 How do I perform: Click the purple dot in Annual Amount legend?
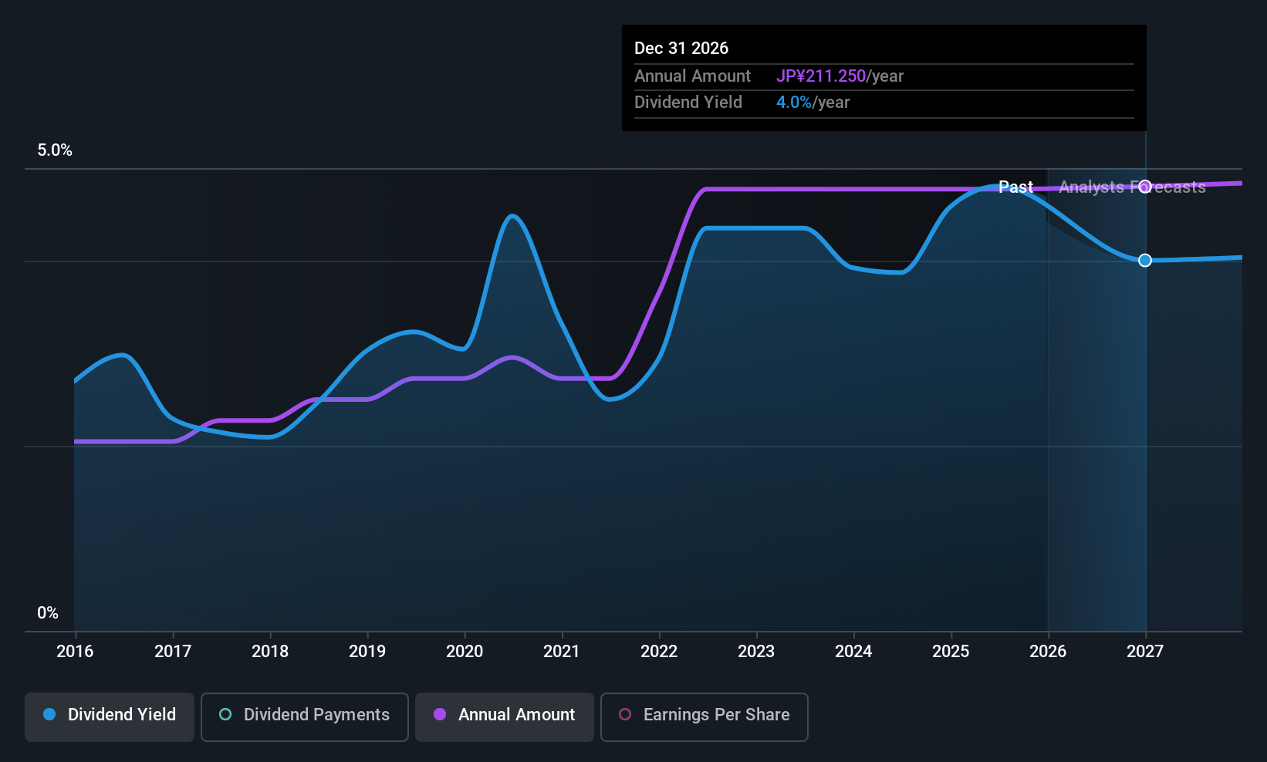[440, 714]
